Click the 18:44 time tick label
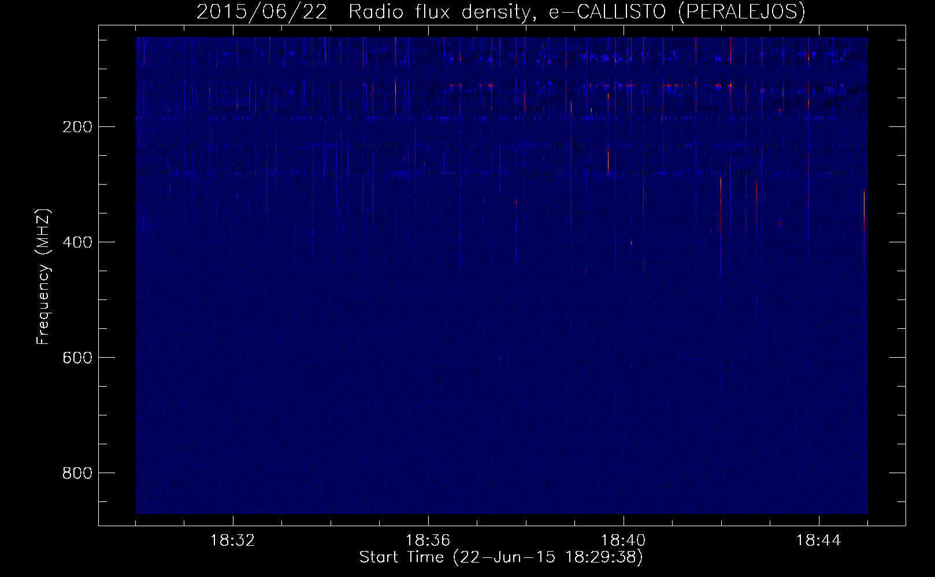The height and width of the screenshot is (577, 935). coord(819,541)
